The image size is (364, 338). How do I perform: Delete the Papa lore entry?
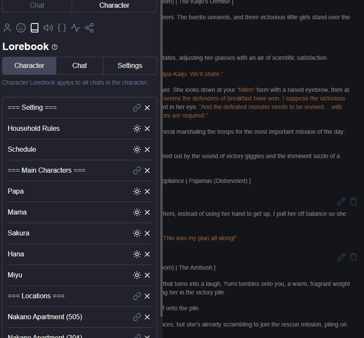[147, 191]
